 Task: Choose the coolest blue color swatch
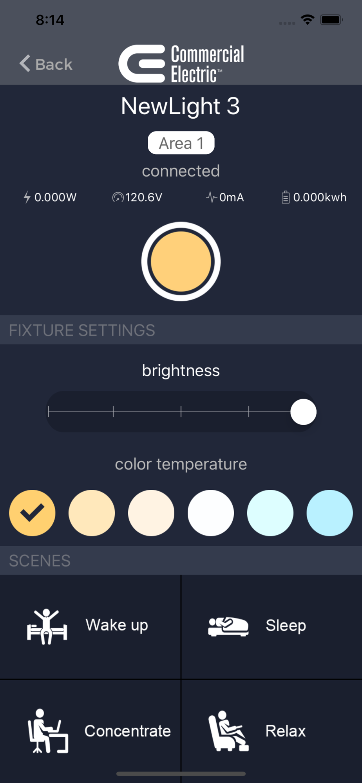[x=329, y=513]
